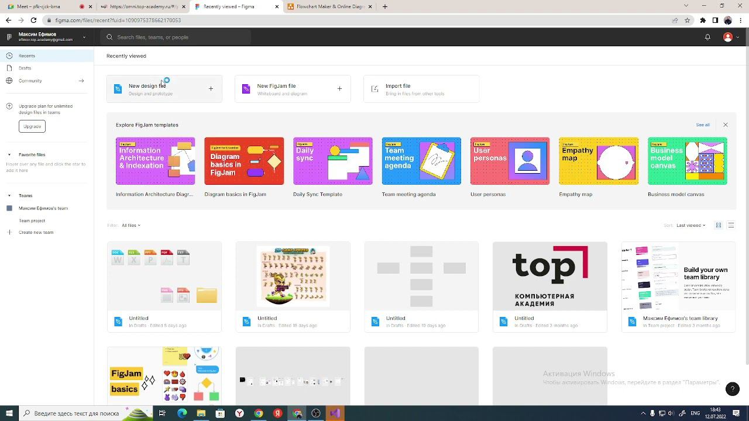Open the Daily Sync Template

click(332, 161)
